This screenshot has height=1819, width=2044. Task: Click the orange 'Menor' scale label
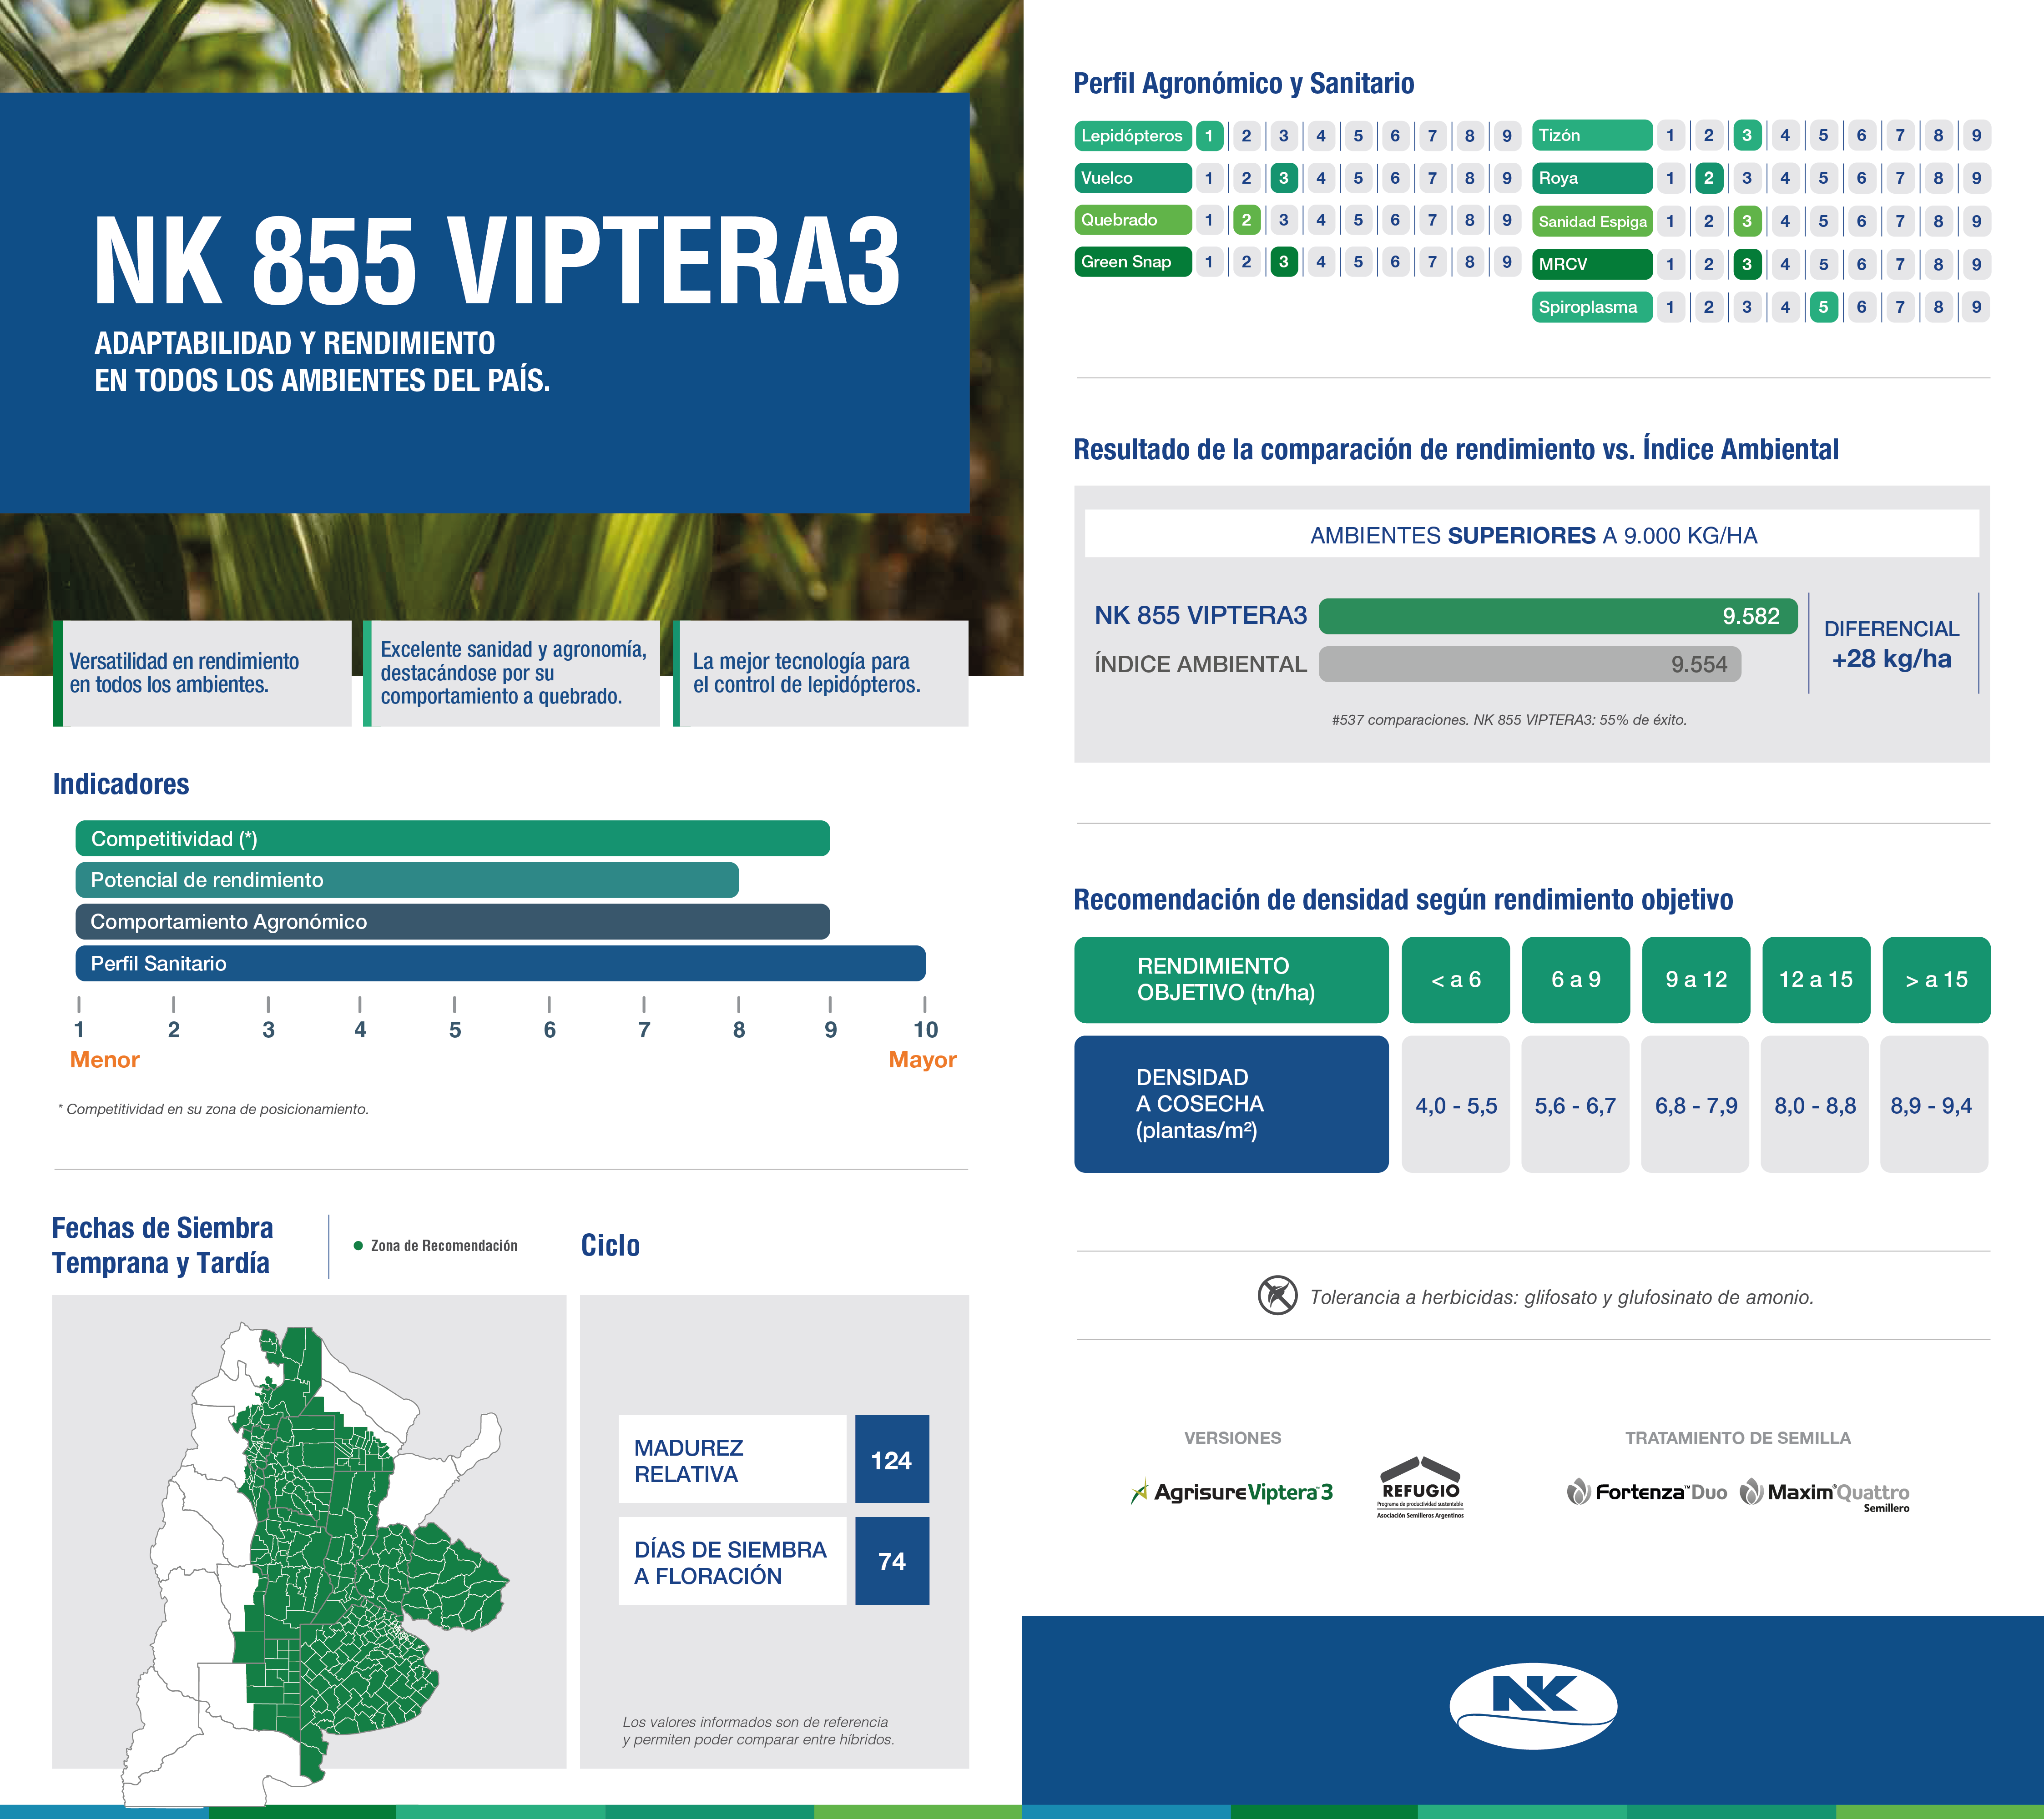click(105, 1060)
